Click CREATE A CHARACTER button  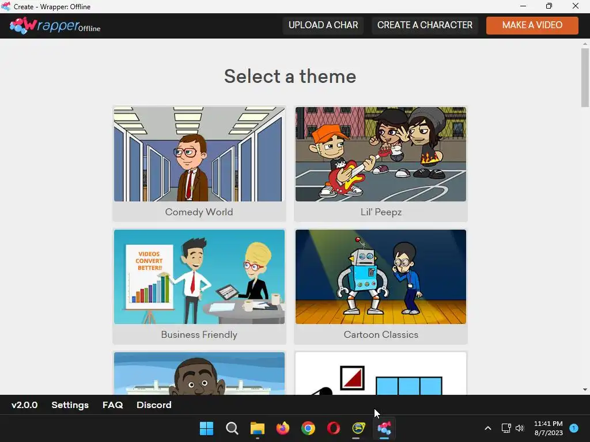pyautogui.click(x=425, y=25)
